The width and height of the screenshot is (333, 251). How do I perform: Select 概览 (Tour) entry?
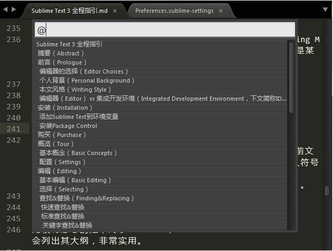click(x=160, y=144)
